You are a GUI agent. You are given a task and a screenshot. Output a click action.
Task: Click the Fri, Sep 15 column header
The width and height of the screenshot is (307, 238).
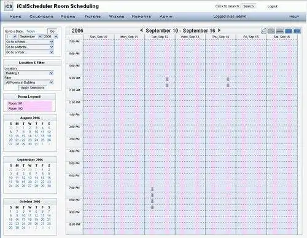click(251, 37)
